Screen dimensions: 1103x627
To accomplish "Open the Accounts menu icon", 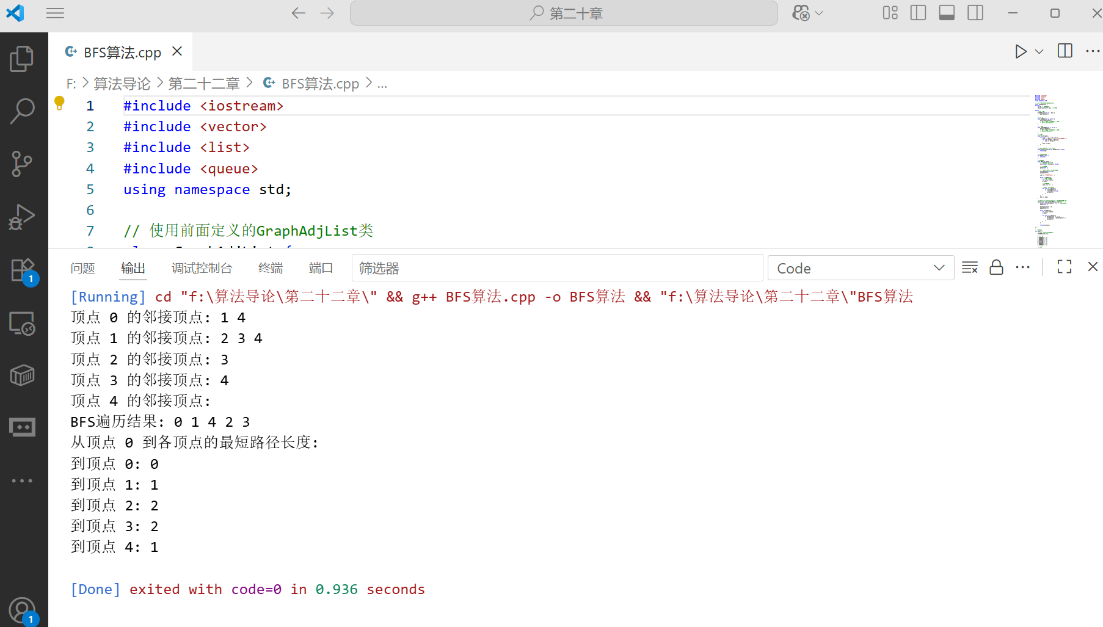I will click(x=23, y=611).
